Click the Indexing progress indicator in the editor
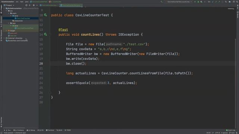Viewport: 239px width, 134px height. coord(231,9)
